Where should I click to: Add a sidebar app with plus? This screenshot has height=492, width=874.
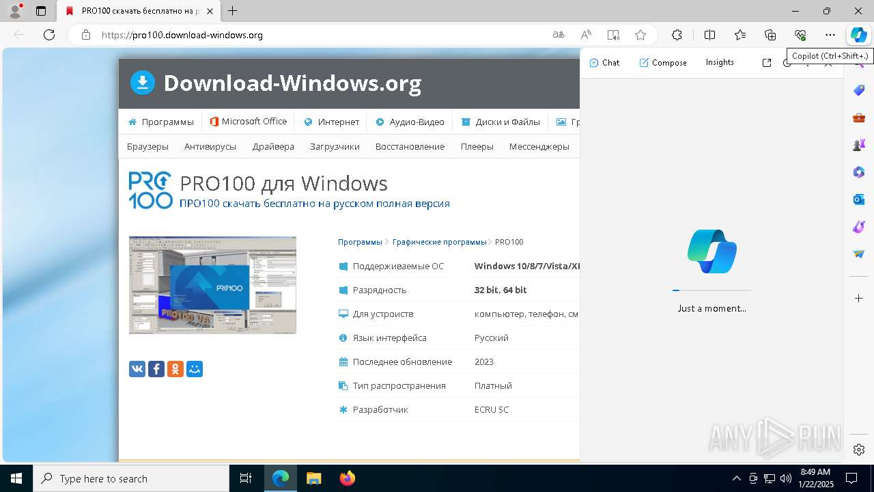[859, 298]
